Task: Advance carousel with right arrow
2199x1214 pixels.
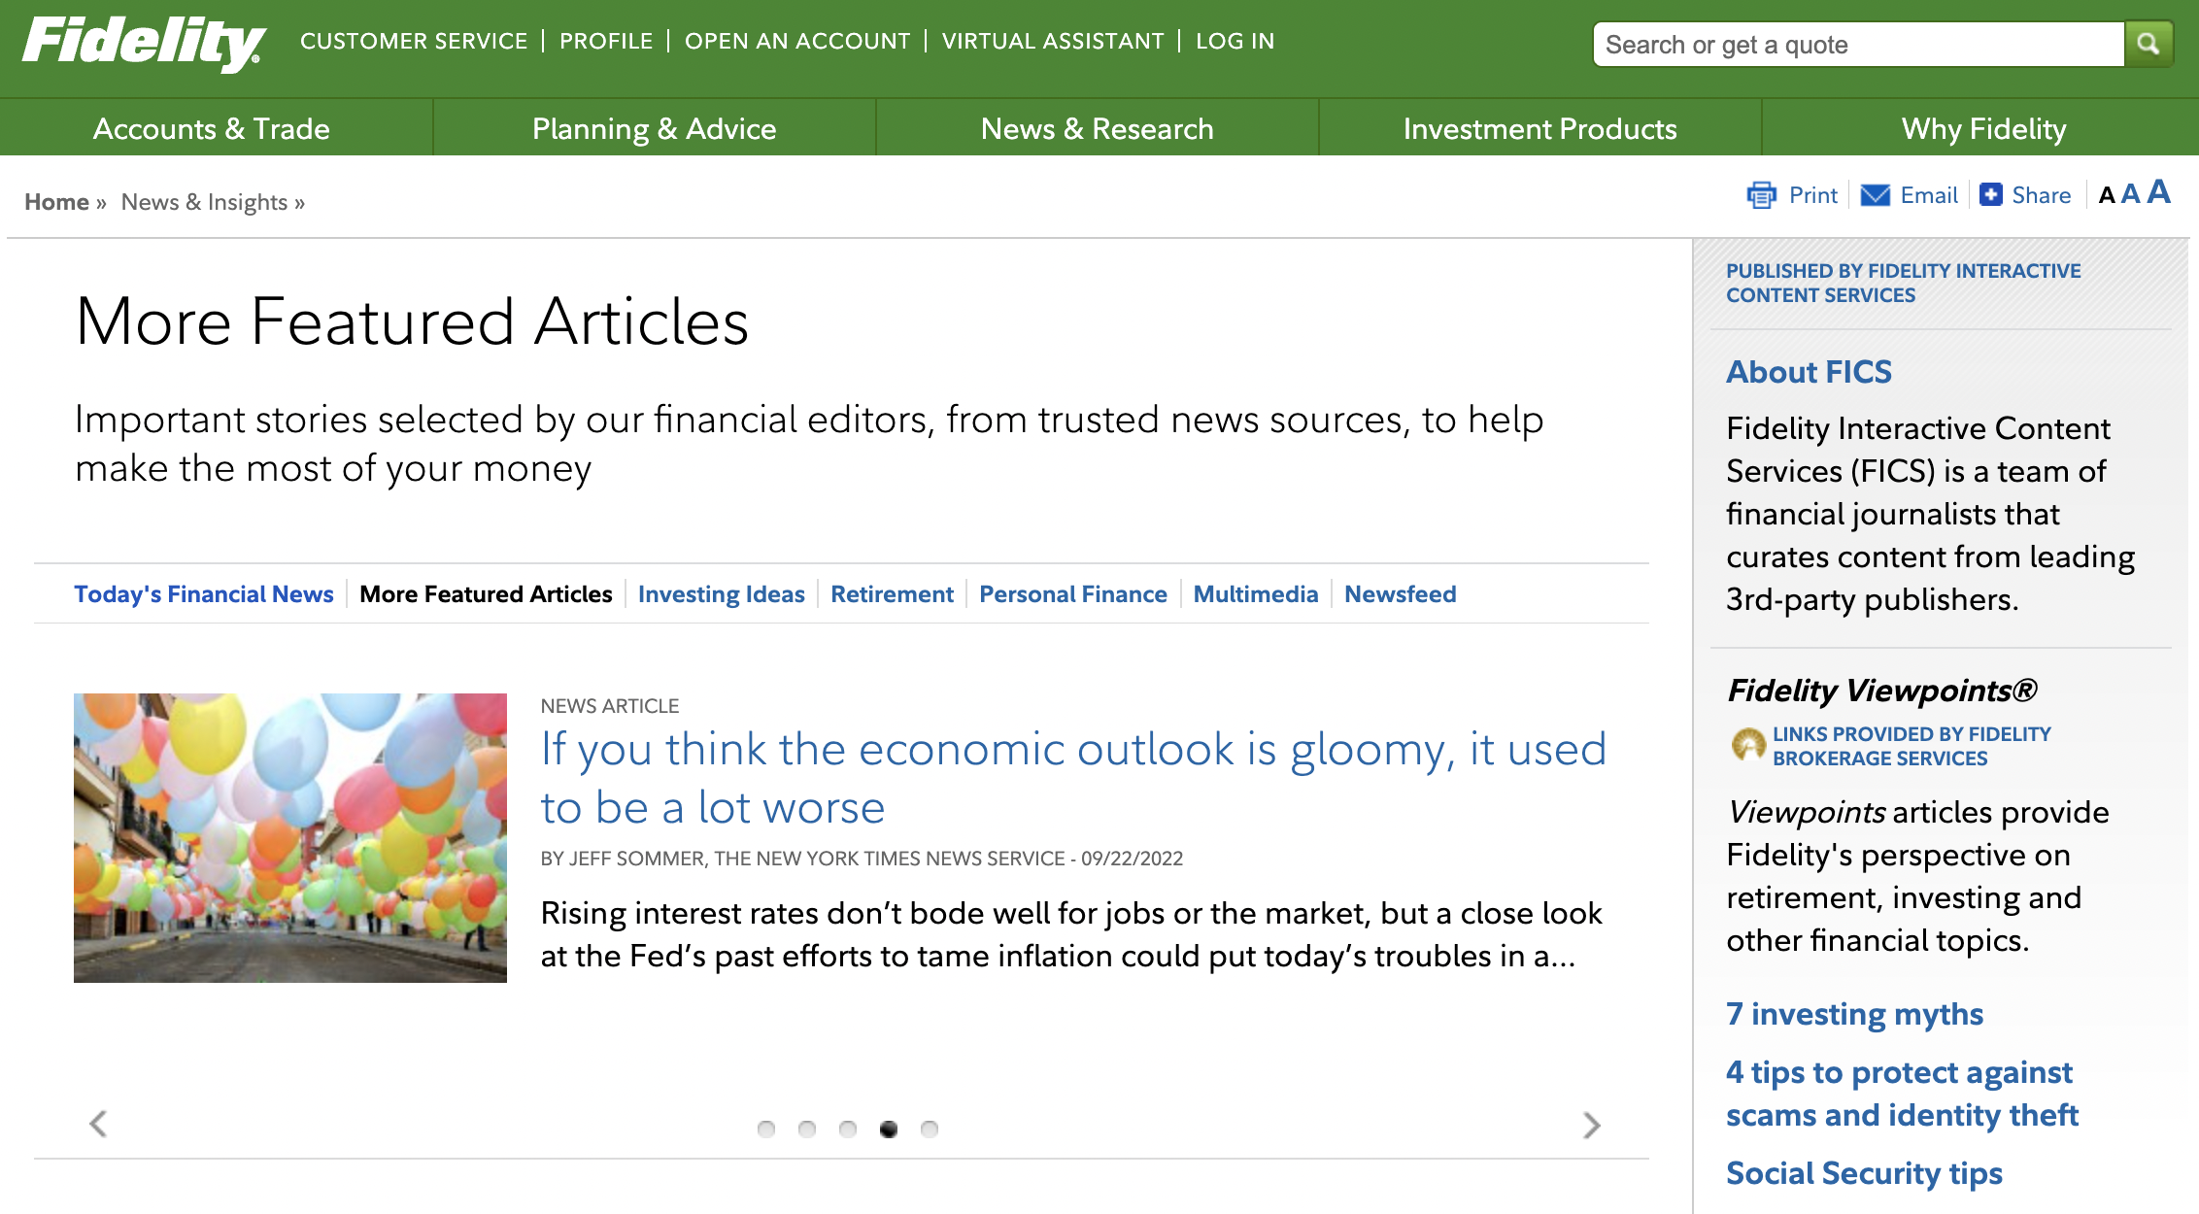Action: [x=1590, y=1126]
